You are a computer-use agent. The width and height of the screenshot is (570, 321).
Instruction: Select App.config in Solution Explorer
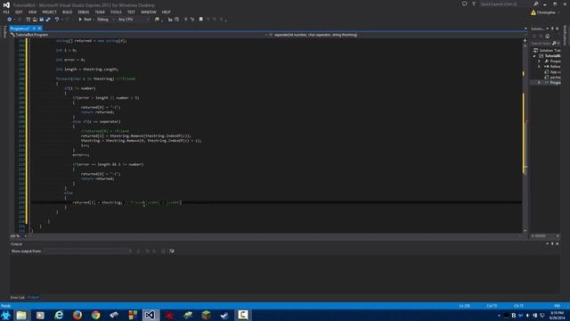(x=552, y=72)
